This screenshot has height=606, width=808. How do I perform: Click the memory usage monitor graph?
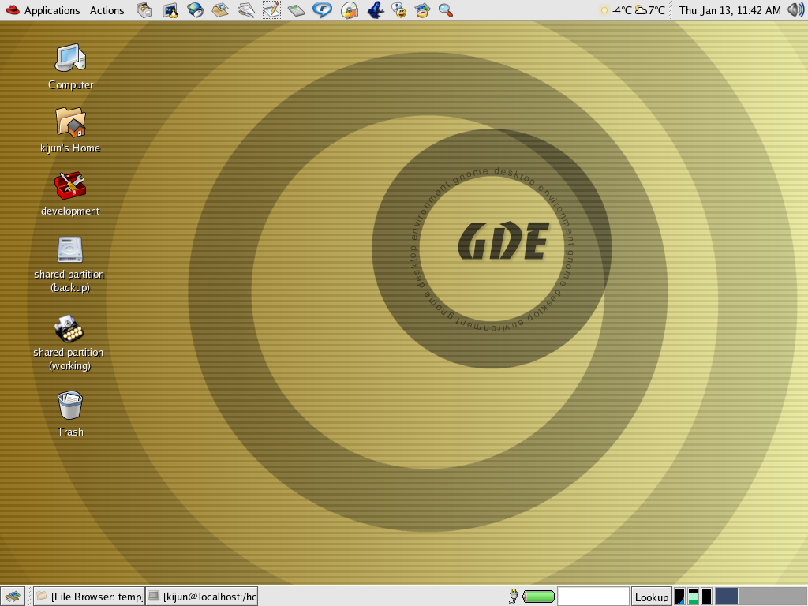point(693,597)
